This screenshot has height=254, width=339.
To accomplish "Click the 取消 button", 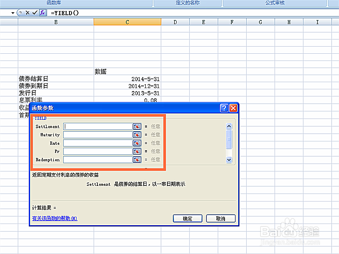I will 221,218.
